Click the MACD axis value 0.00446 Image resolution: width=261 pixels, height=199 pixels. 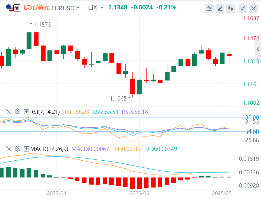[x=249, y=172]
